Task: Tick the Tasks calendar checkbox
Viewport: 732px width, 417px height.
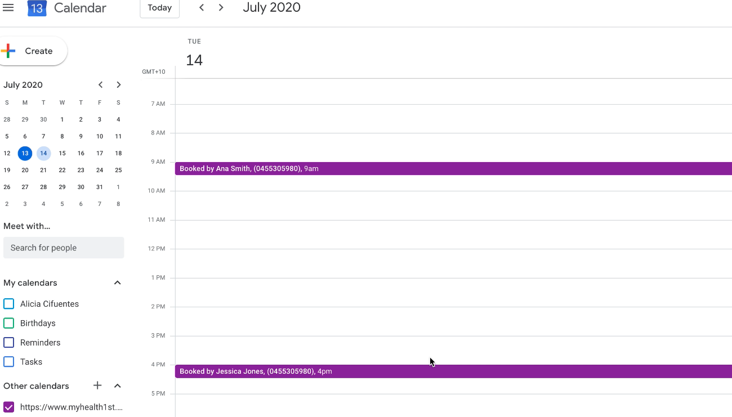Action: coord(9,362)
